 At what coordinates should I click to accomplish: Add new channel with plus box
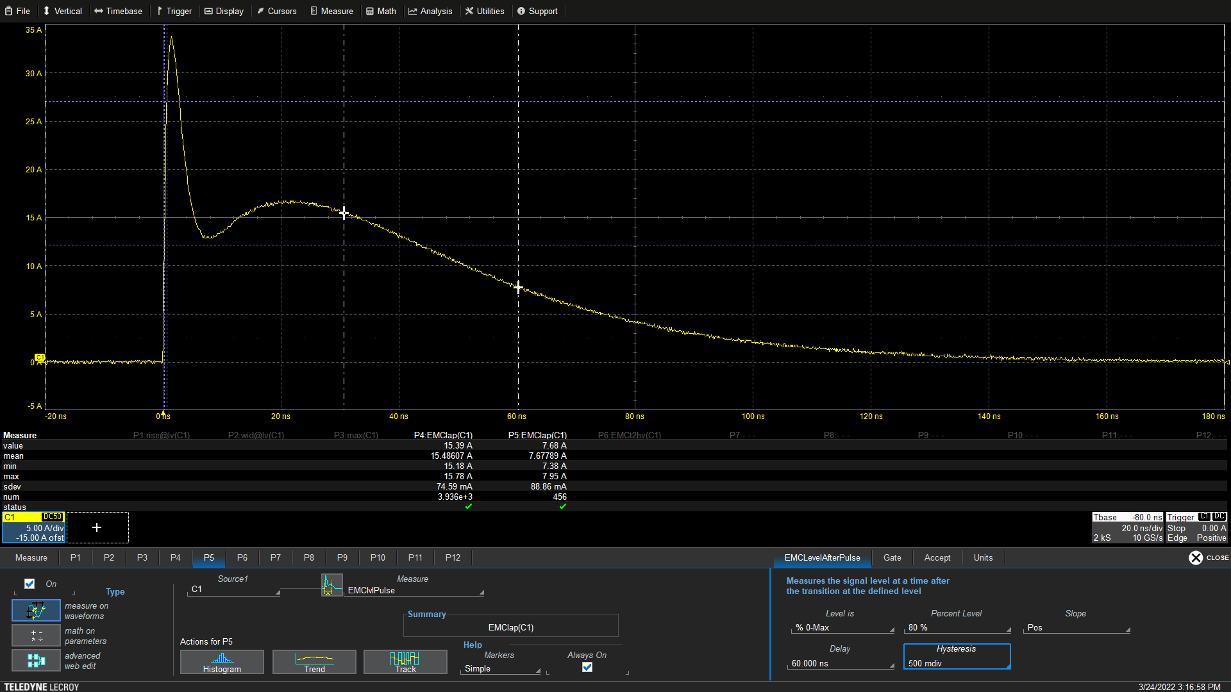pyautogui.click(x=97, y=527)
